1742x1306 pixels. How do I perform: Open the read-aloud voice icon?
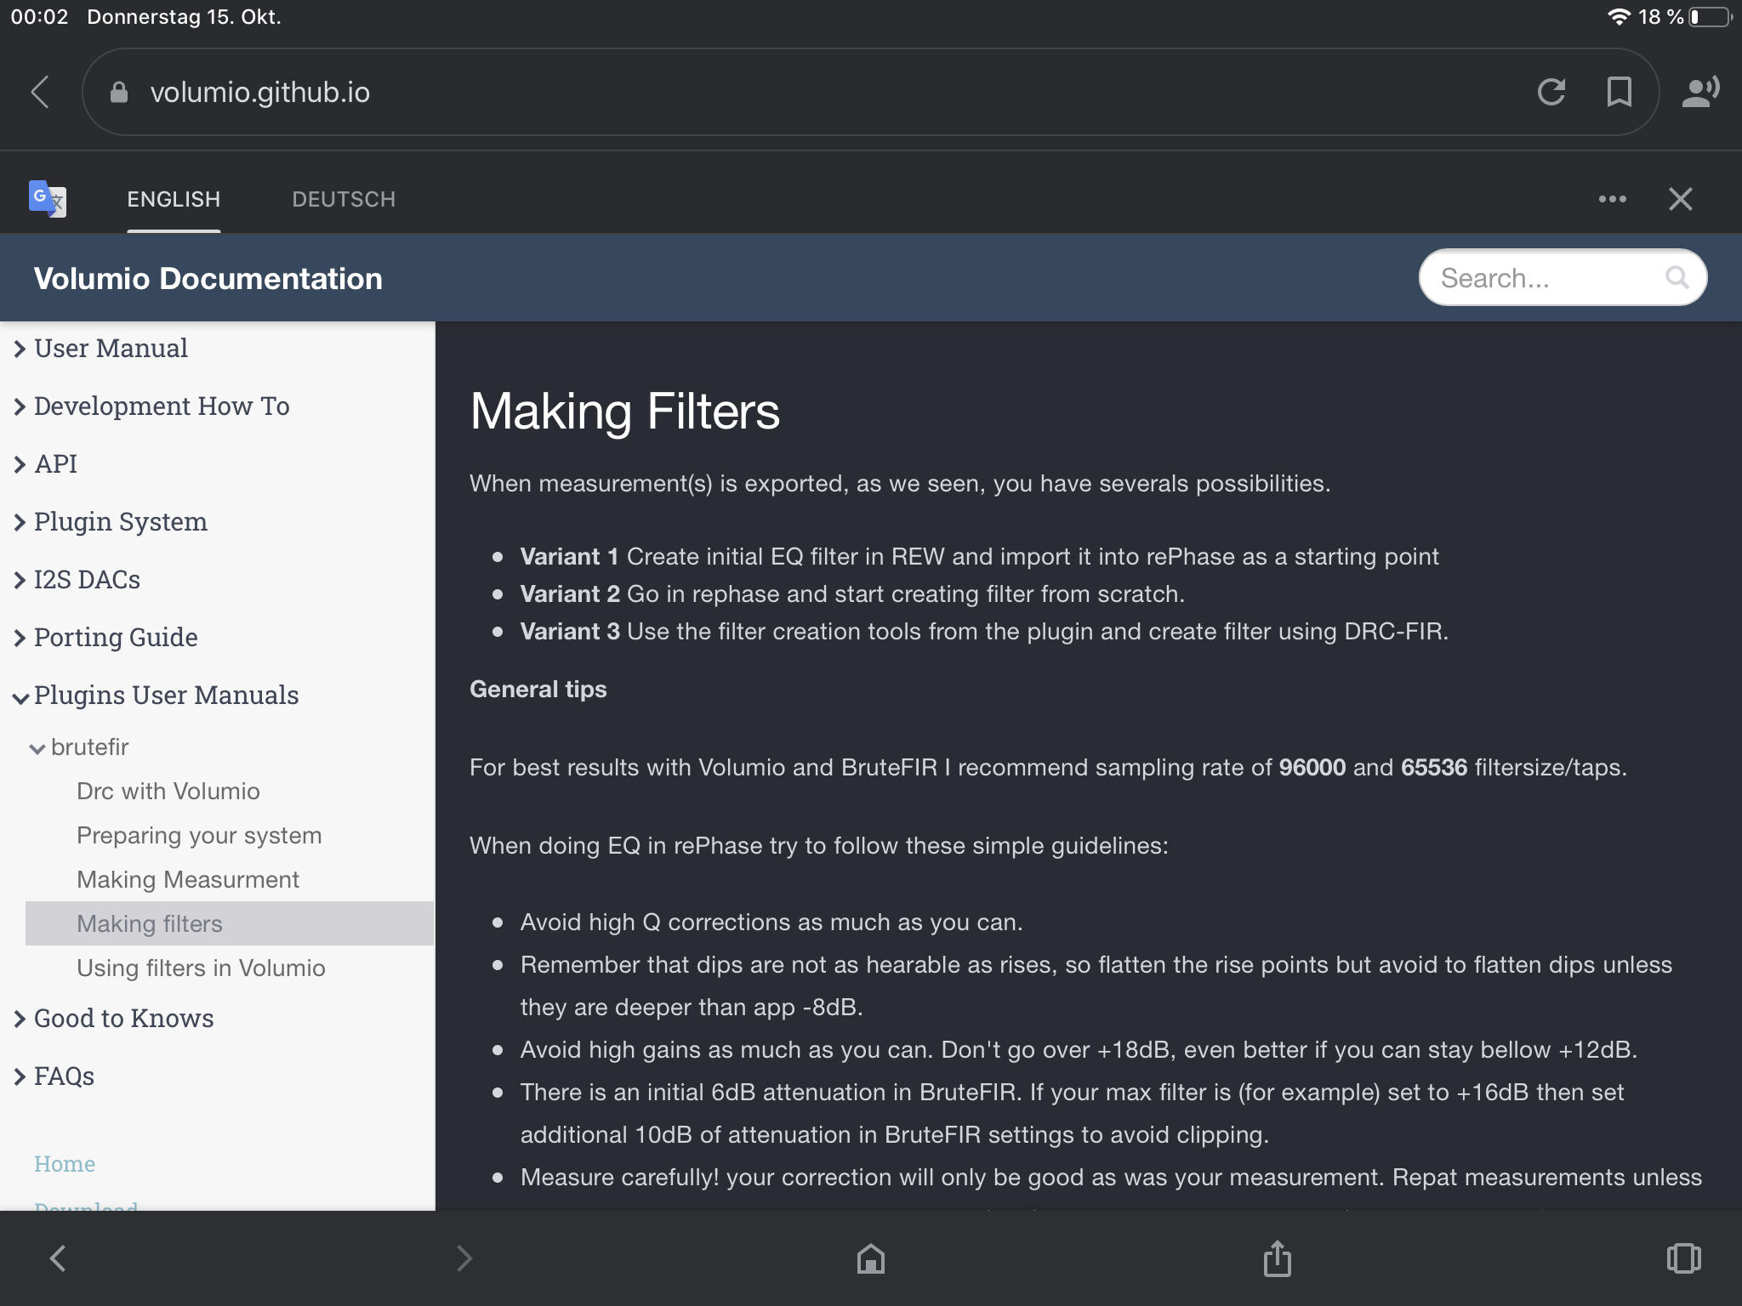(1699, 92)
